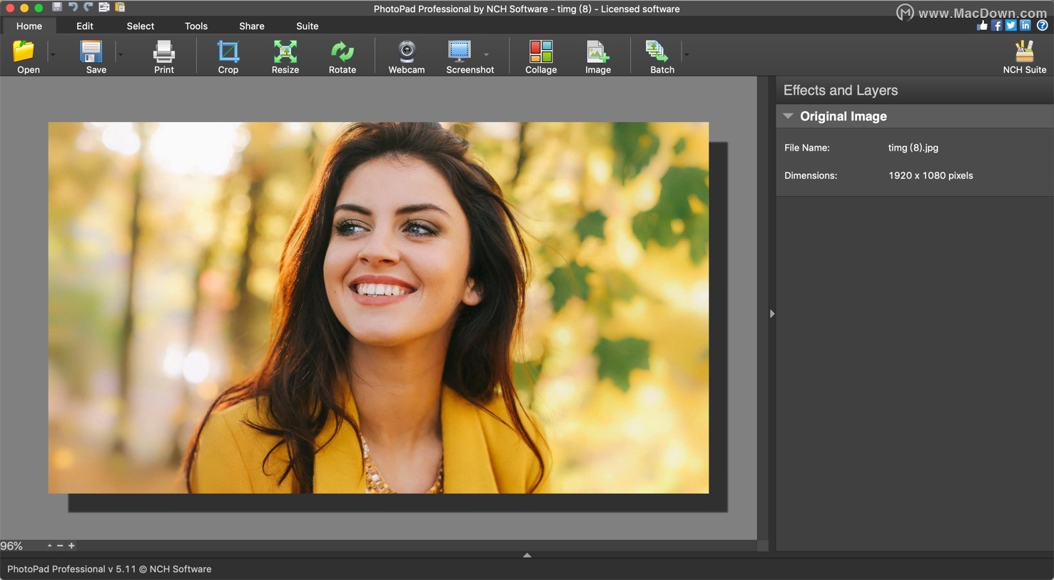Open the dropdown arrow next to Save
1054x580 pixels.
coord(120,54)
